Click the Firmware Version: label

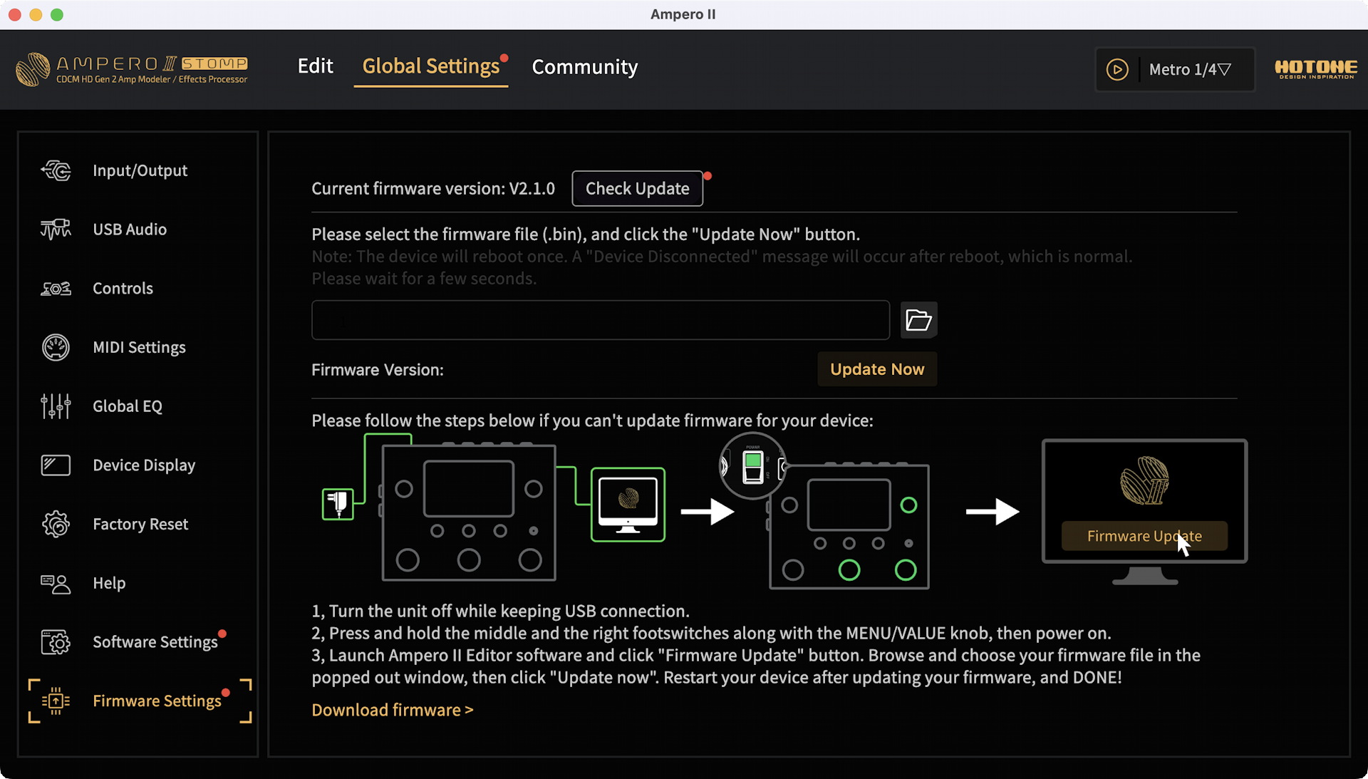coord(378,370)
